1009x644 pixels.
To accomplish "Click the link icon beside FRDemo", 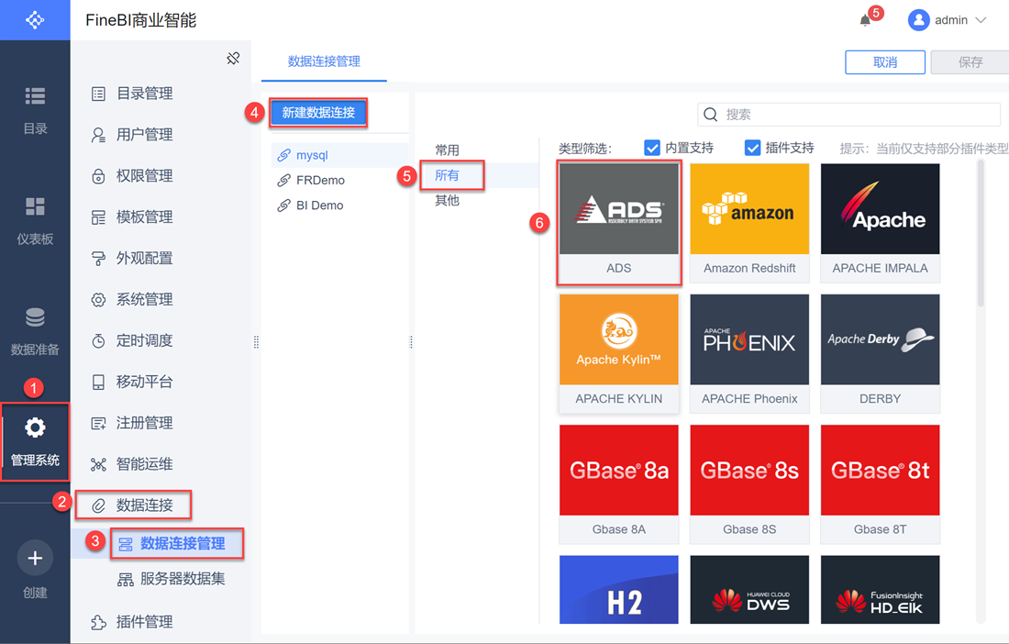I will click(x=283, y=180).
